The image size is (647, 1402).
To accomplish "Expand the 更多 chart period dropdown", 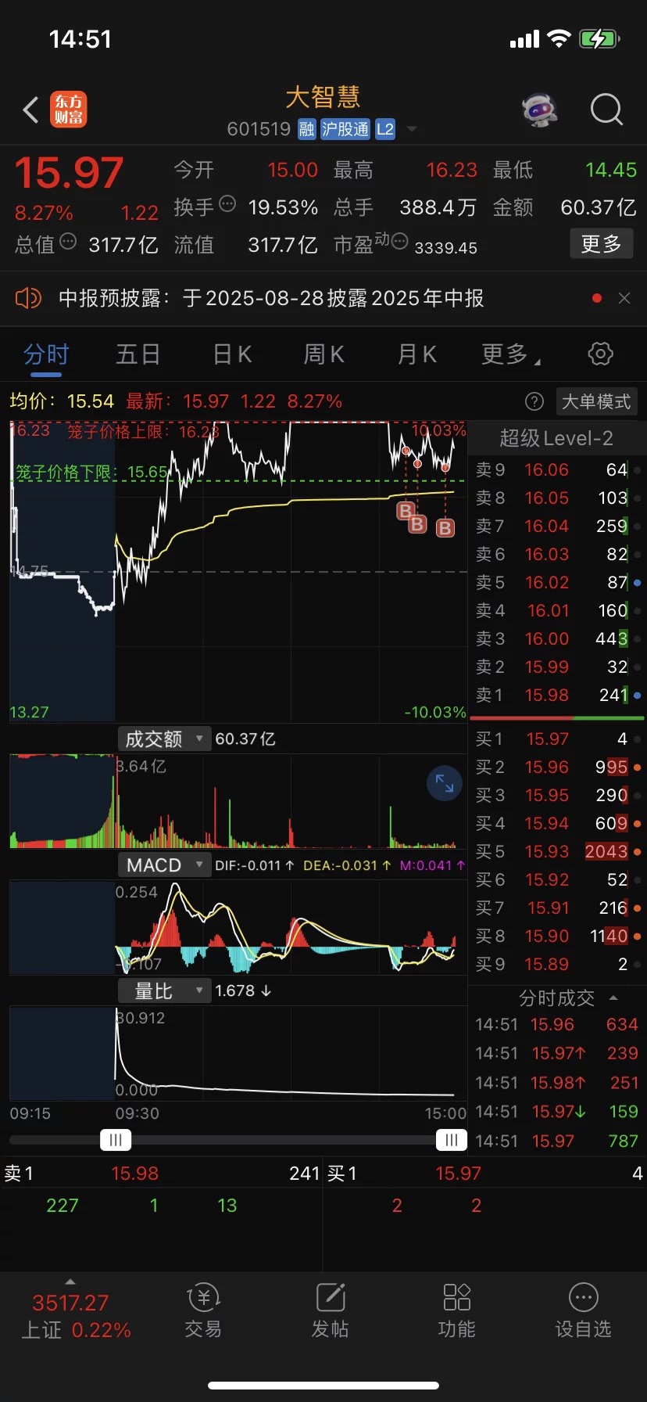I will pos(511,354).
